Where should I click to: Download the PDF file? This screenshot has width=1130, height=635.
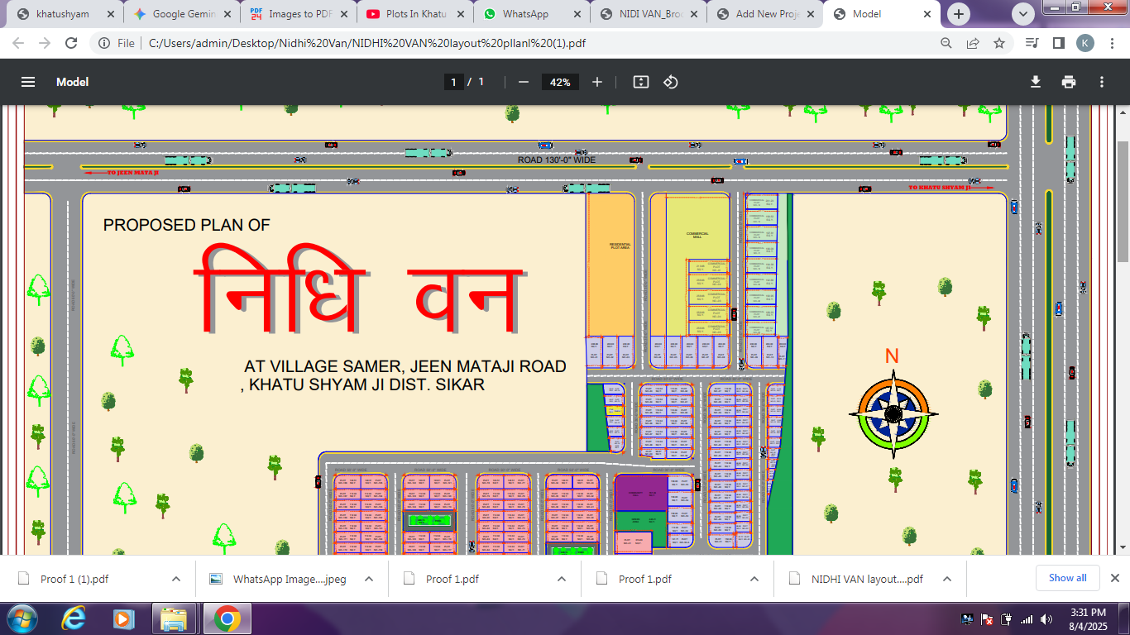1035,82
